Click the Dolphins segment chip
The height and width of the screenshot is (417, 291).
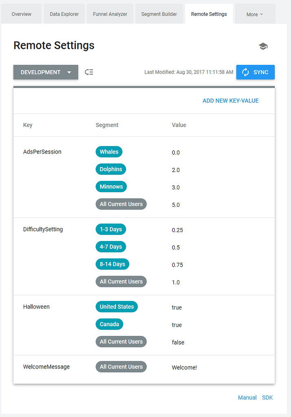tap(111, 169)
